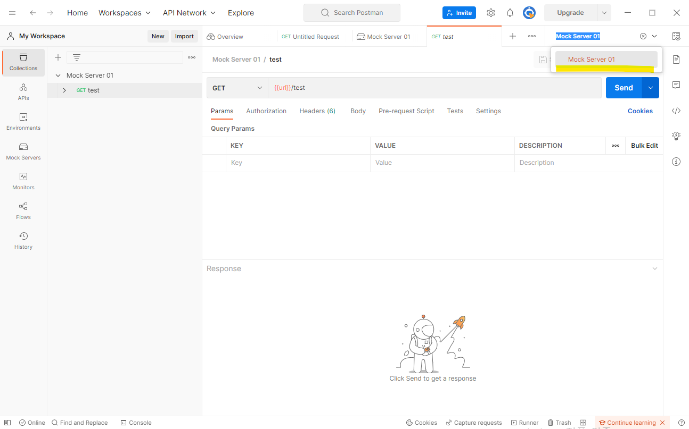The image size is (689, 429).
Task: Go back with the left arrow
Action: point(33,13)
